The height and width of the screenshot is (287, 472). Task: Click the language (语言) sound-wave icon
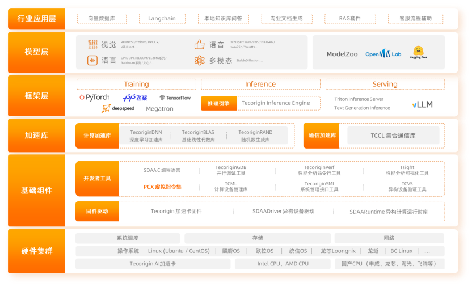tap(92, 60)
